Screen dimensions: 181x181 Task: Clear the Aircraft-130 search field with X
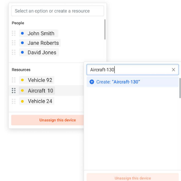click(x=173, y=70)
